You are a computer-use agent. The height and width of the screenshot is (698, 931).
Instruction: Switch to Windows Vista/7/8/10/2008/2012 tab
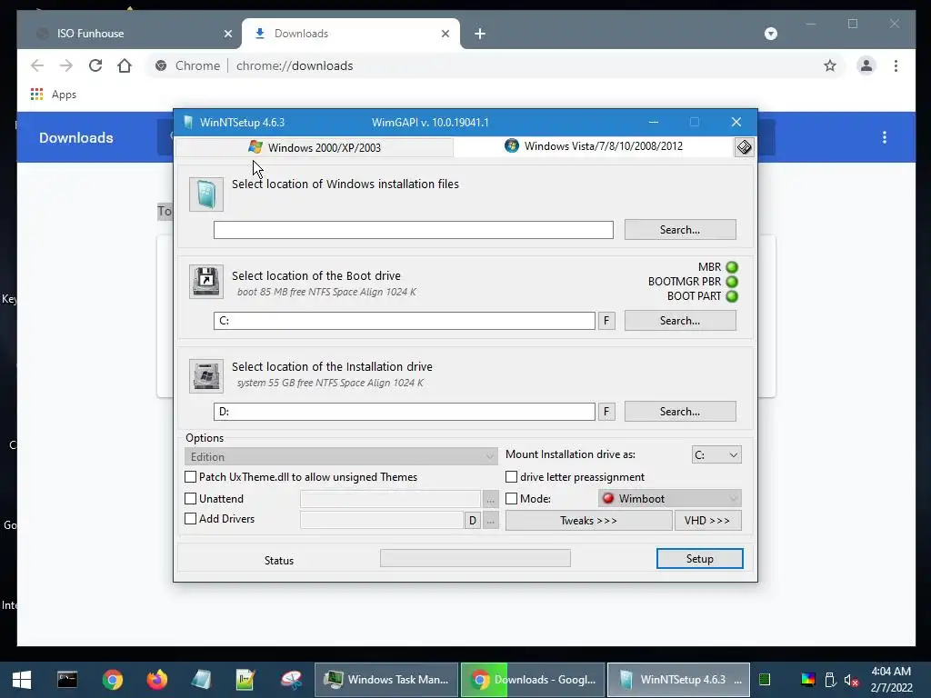point(594,146)
